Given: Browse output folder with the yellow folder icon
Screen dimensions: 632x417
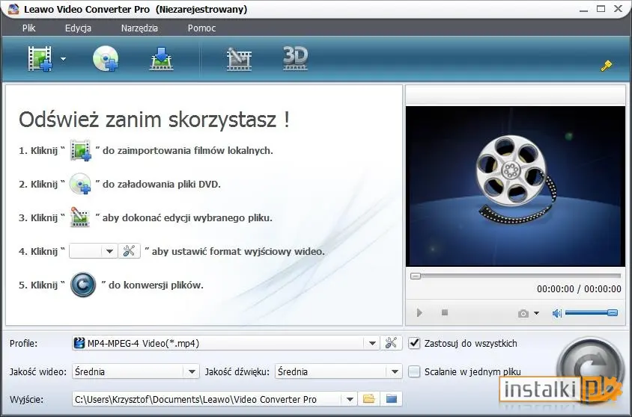Looking at the screenshot, I should (x=369, y=399).
